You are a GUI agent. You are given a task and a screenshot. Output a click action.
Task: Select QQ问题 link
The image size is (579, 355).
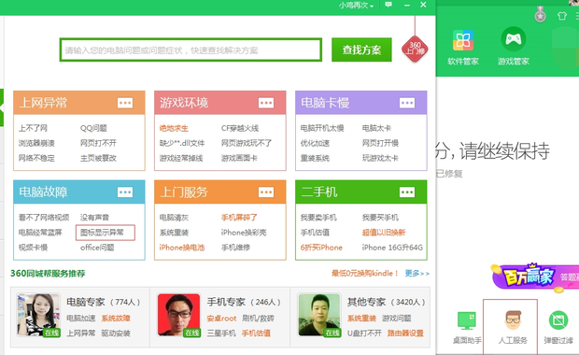[93, 128]
